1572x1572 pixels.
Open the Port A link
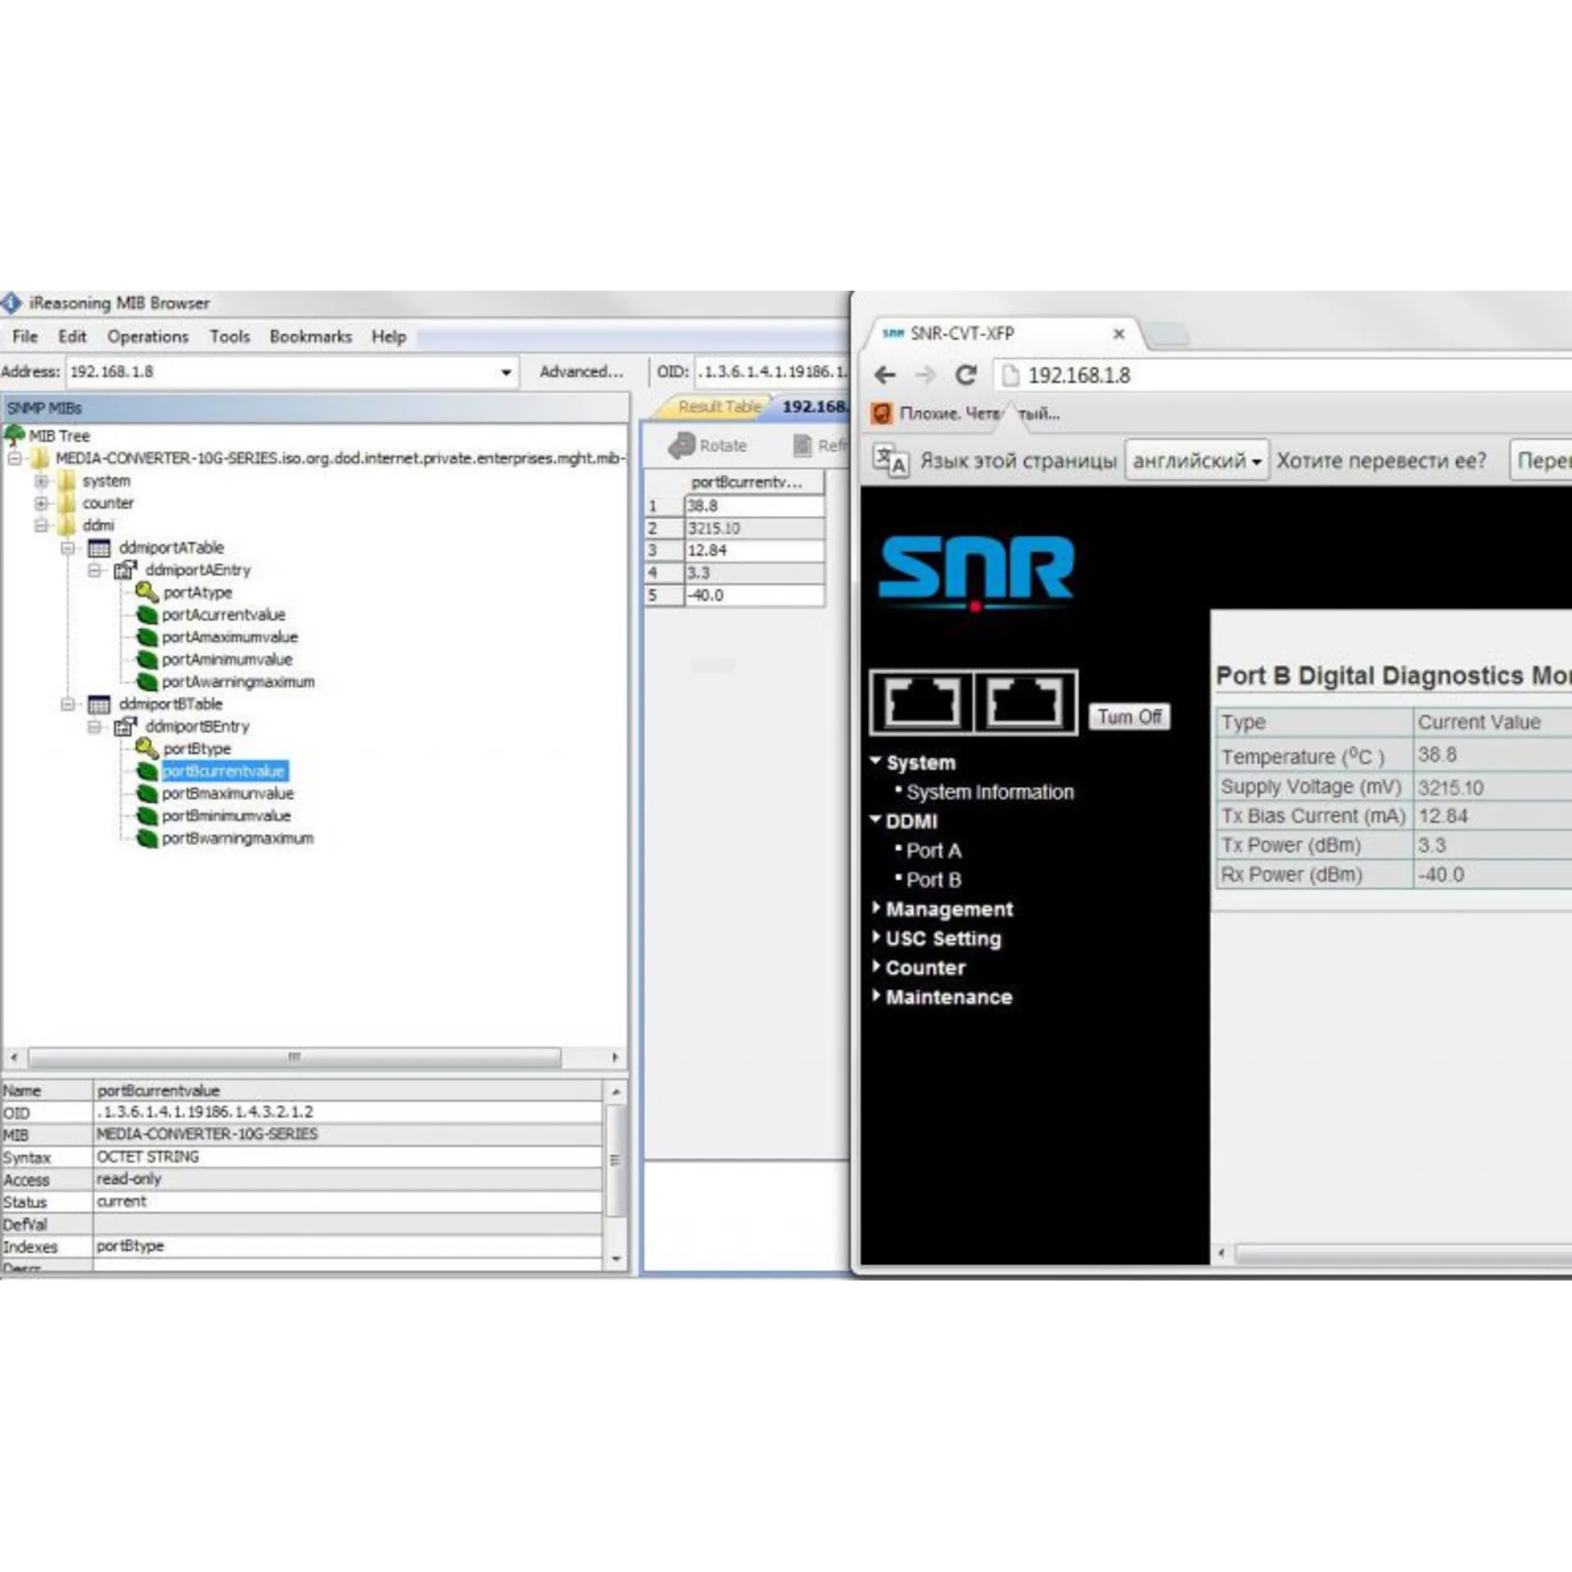click(933, 851)
